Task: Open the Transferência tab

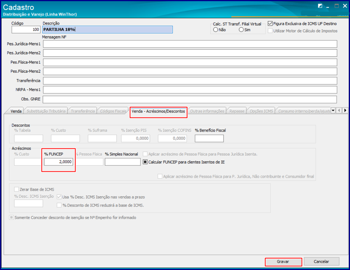Action: 83,111
